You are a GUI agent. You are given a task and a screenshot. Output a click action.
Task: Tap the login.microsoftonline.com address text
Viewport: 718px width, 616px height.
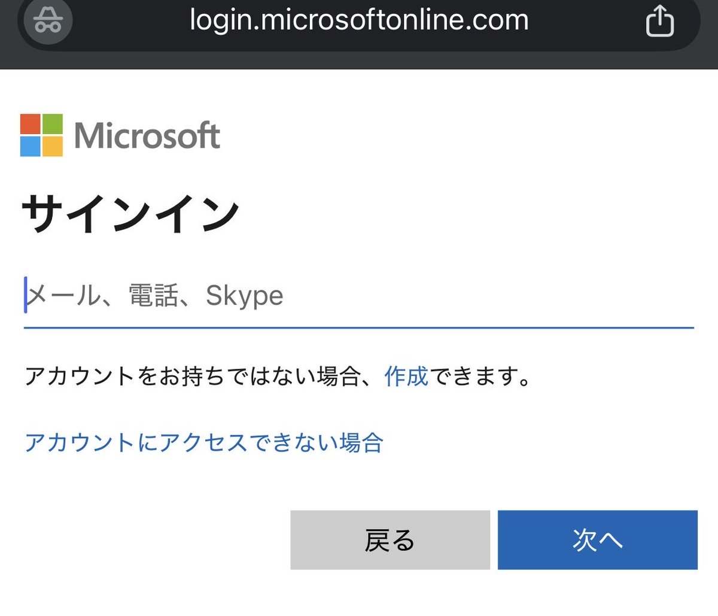(359, 20)
